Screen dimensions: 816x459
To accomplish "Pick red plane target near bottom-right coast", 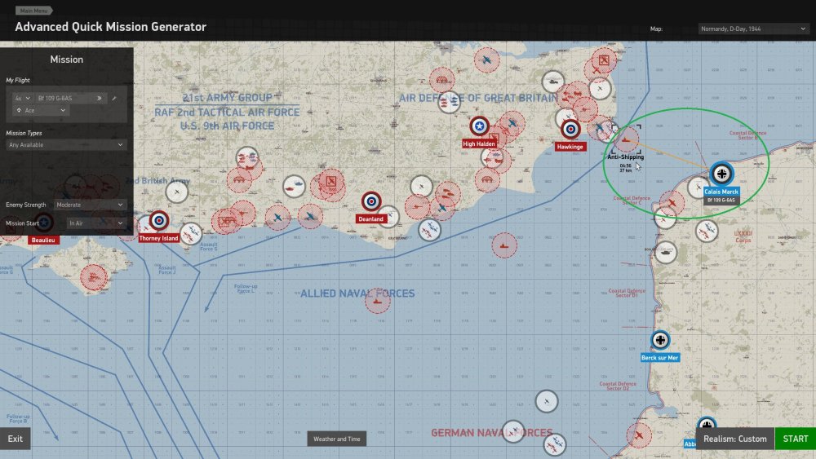I will point(639,435).
